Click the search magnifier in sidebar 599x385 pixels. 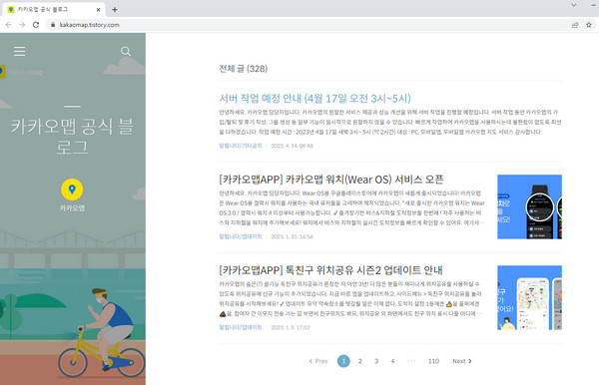[x=126, y=51]
